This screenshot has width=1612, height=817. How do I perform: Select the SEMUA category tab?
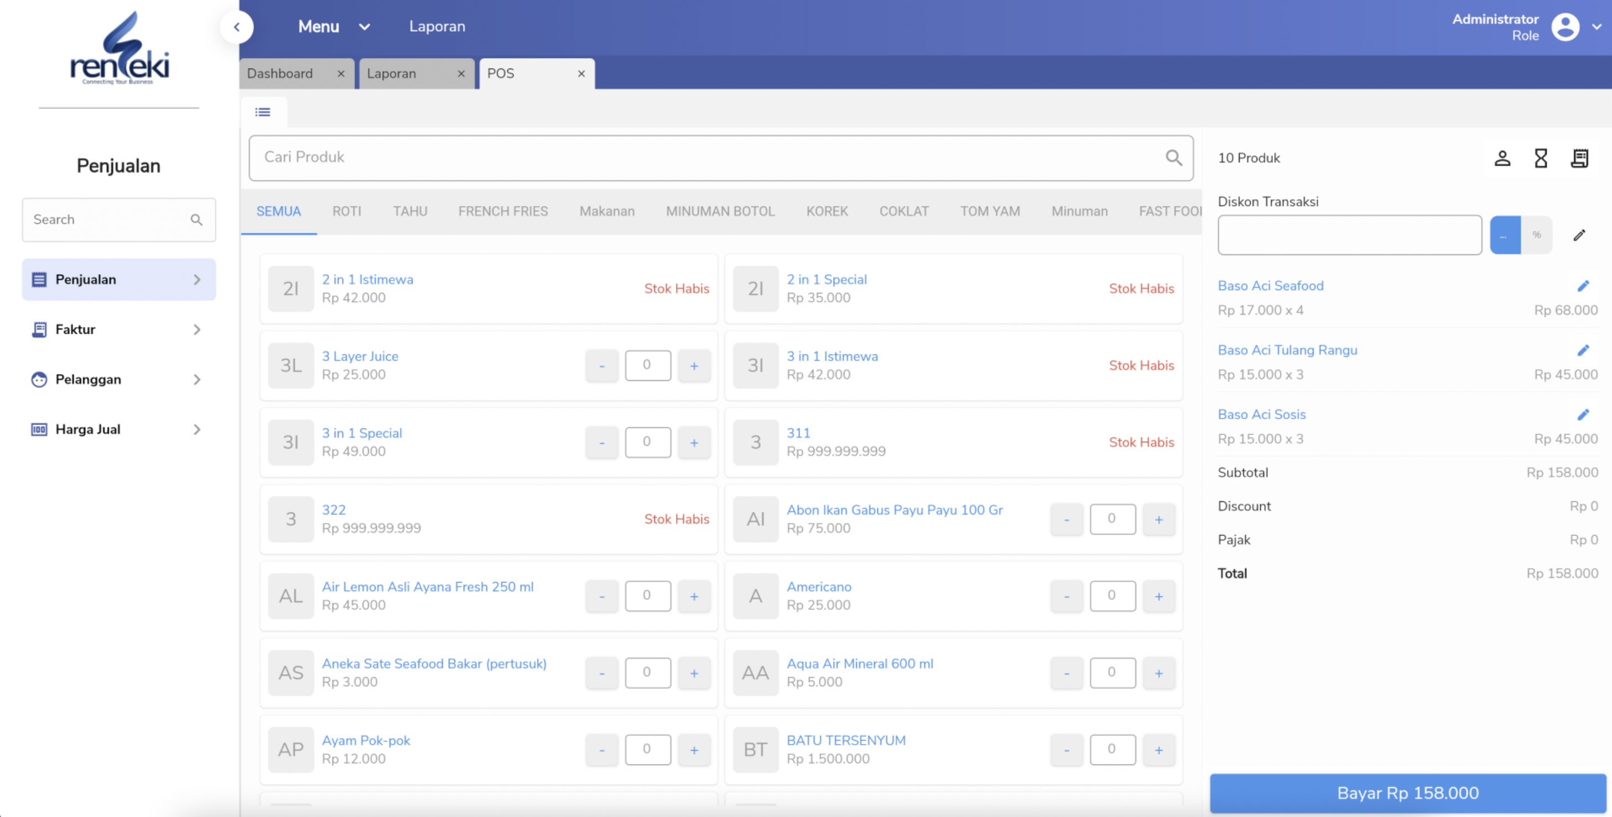[x=278, y=212]
